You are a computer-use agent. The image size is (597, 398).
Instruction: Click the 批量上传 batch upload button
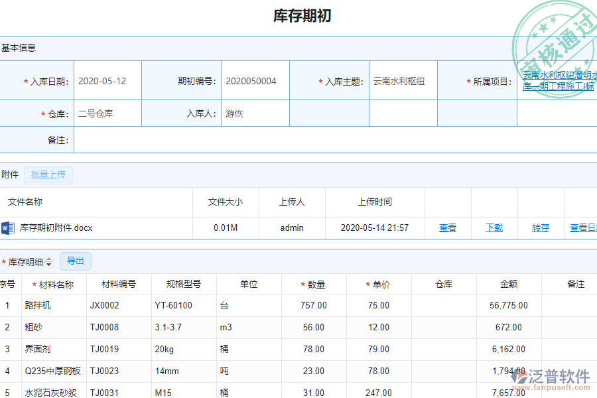pos(48,174)
